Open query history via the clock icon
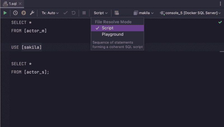The height and width of the screenshot is (127, 224). [x=15, y=13]
